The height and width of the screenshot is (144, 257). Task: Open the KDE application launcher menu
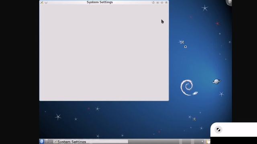(x=42, y=141)
